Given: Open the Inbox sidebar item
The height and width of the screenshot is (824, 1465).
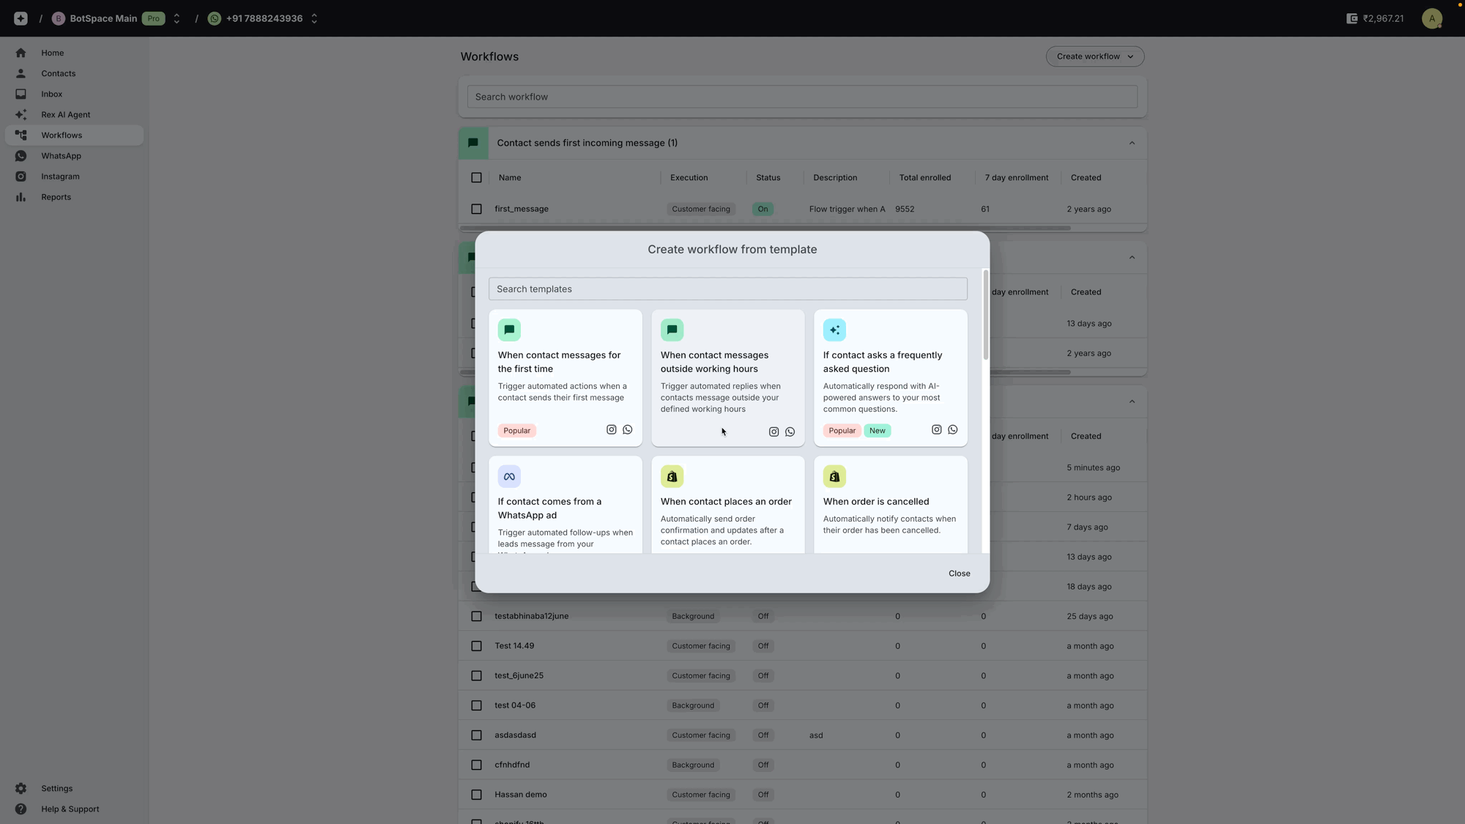Looking at the screenshot, I should 74,94.
